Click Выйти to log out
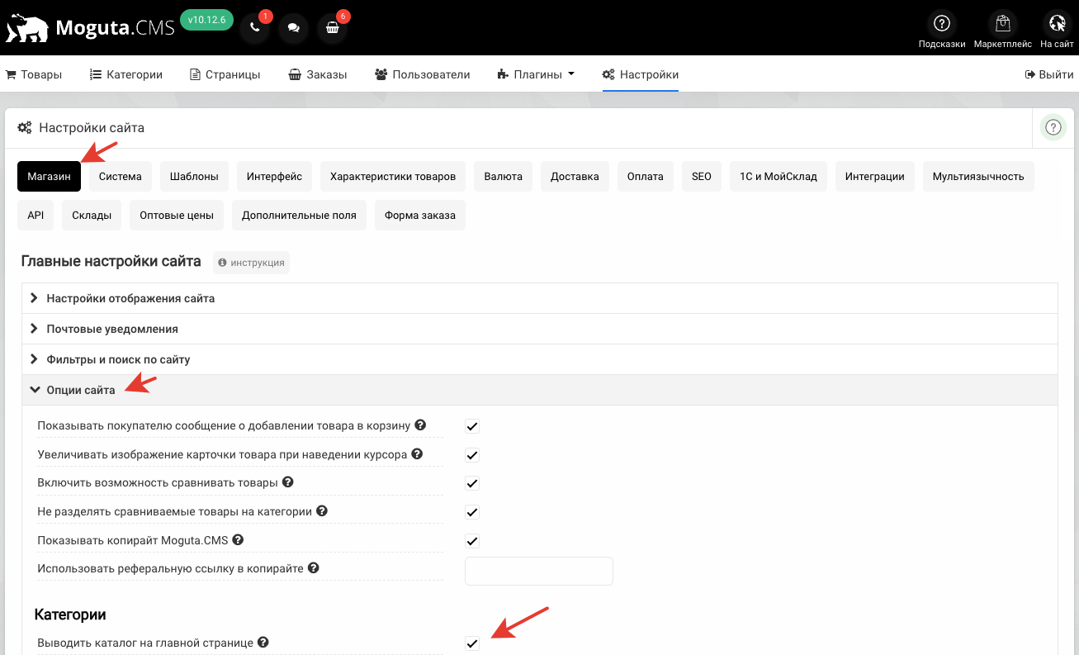The height and width of the screenshot is (655, 1079). [1049, 74]
